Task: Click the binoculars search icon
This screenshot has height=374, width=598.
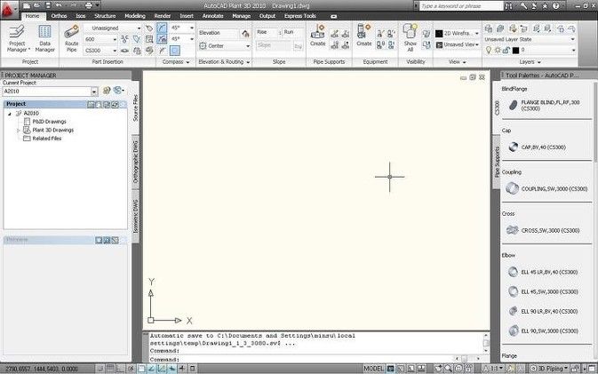Action: [508, 5]
